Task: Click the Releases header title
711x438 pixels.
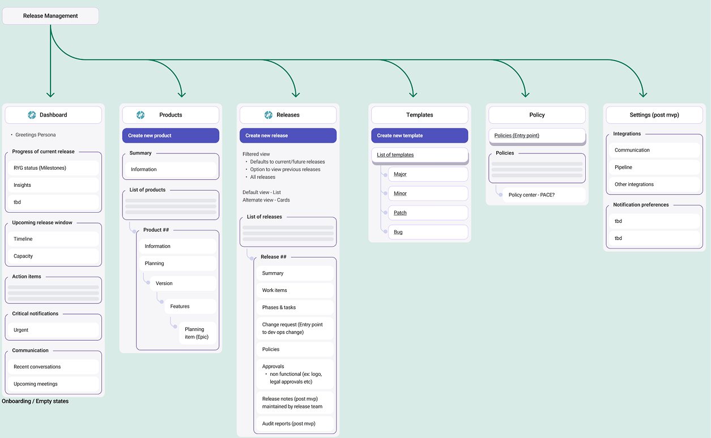Action: tap(288, 115)
